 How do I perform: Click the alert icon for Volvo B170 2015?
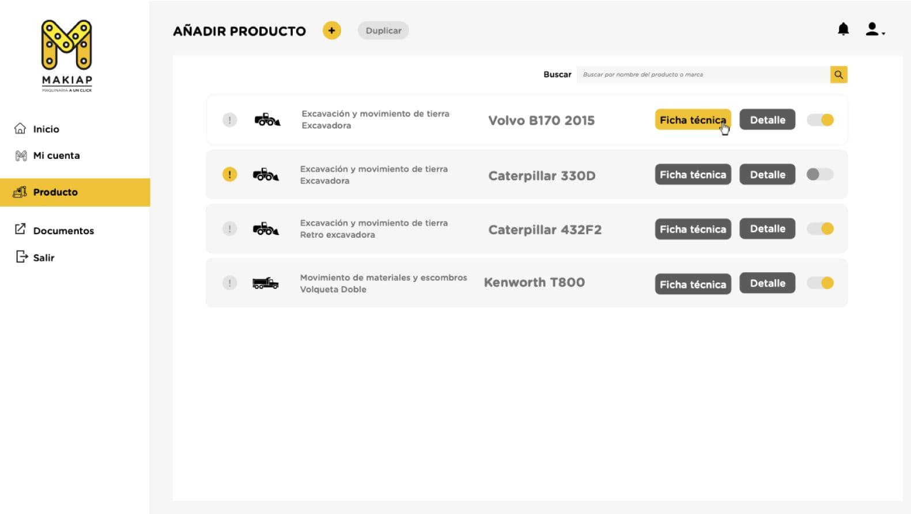(230, 120)
